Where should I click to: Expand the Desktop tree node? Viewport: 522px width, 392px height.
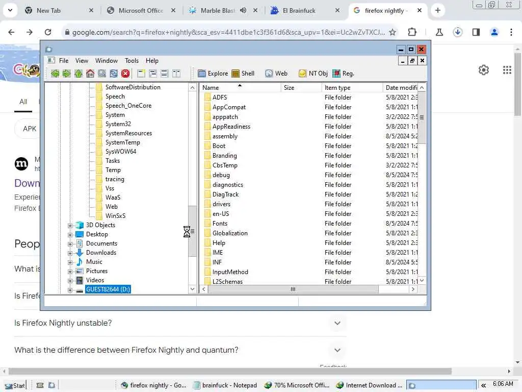pos(70,235)
